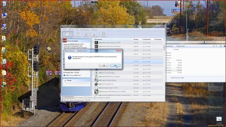
Task: Switch to the Скрытые tab
Action: pyautogui.click(x=88, y=97)
